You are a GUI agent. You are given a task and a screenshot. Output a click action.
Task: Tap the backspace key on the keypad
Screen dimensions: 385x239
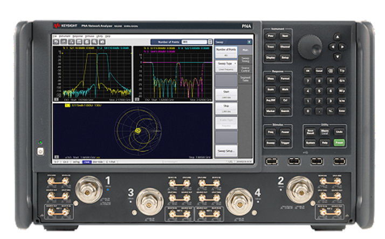point(331,71)
